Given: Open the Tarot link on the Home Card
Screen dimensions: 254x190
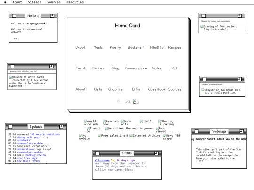Looking at the screenshot, I should (x=80, y=68).
